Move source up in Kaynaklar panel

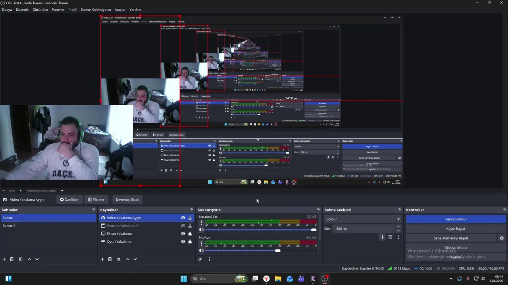pos(128,259)
